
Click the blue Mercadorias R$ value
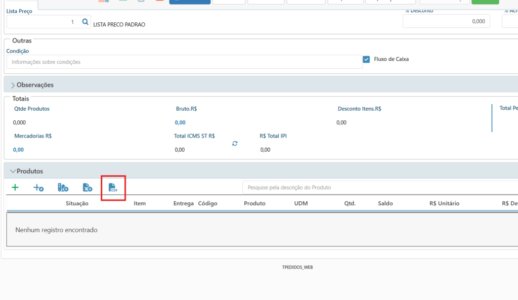[18, 150]
